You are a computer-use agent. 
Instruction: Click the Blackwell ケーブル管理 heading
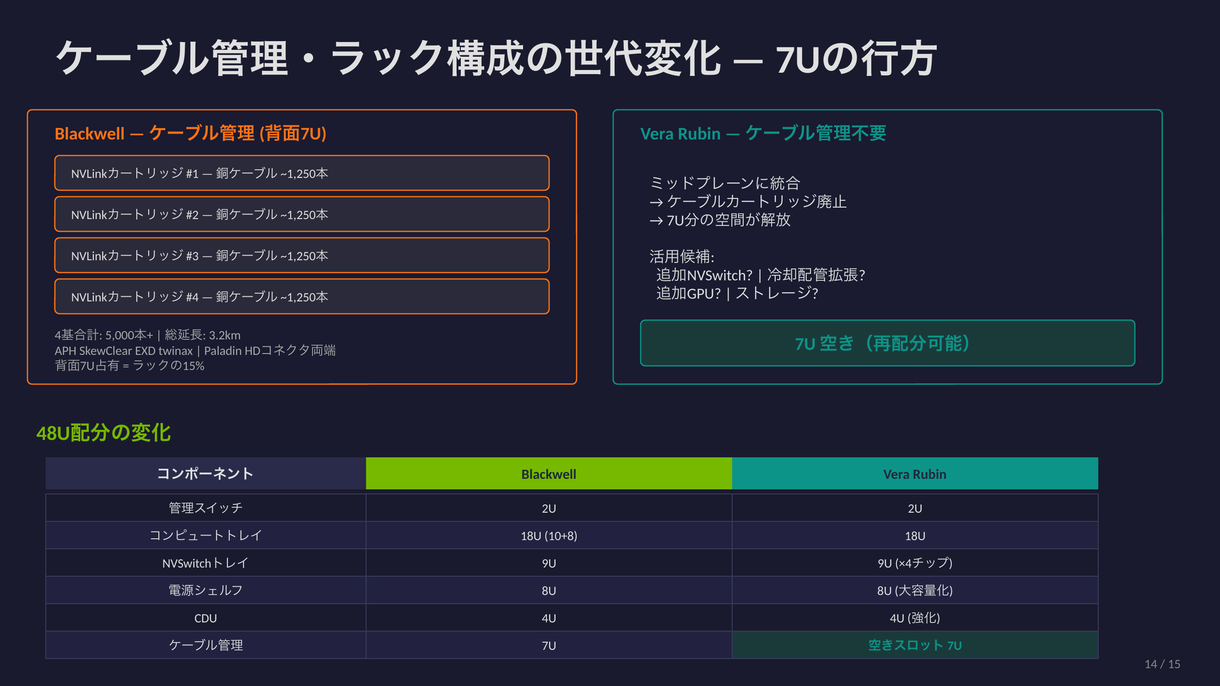click(x=190, y=134)
